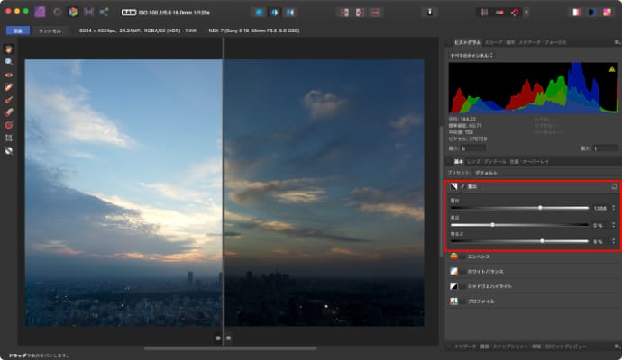Select the Red Eye Removal tool

8,75
